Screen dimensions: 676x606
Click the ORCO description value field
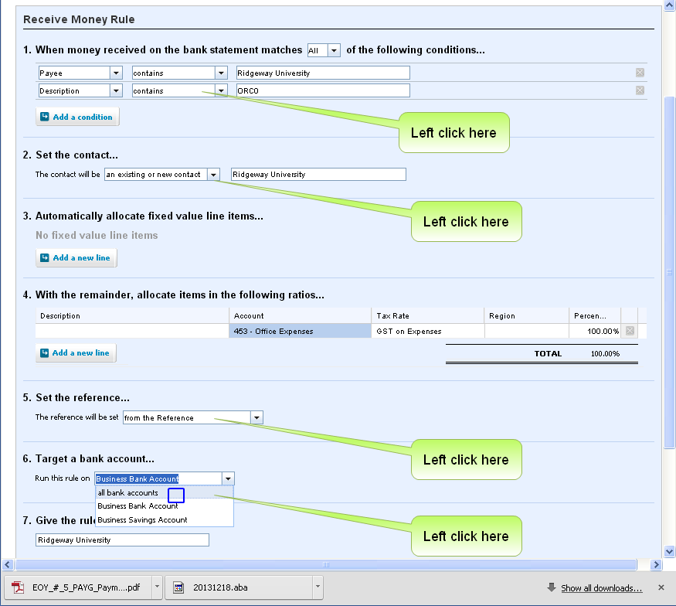click(x=322, y=90)
